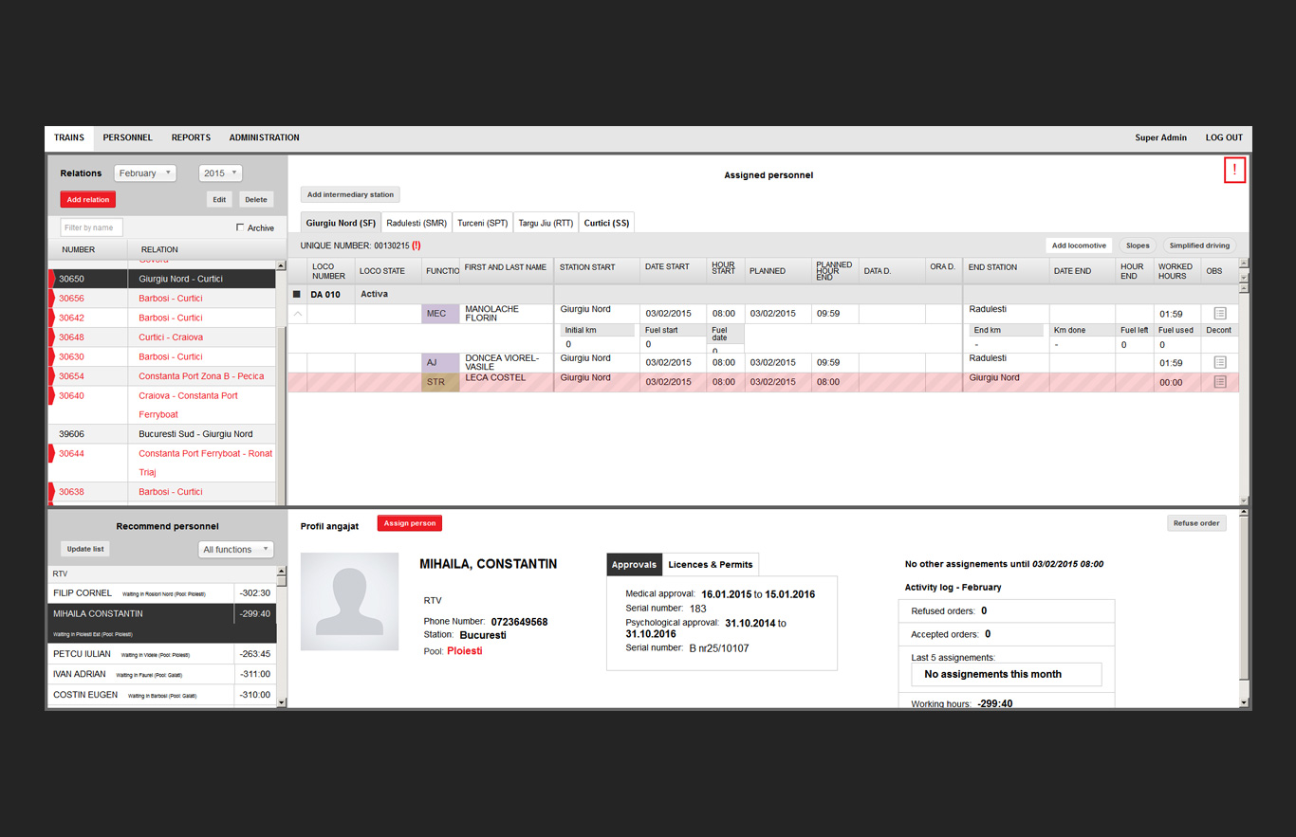Click scroll-down arrow of recommended personnel list

[x=280, y=702]
